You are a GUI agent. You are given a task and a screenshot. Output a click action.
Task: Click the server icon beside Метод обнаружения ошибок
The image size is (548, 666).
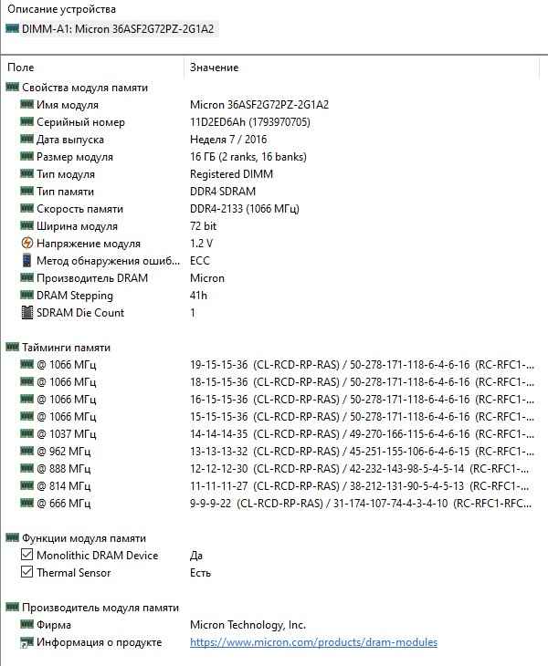[x=26, y=260]
